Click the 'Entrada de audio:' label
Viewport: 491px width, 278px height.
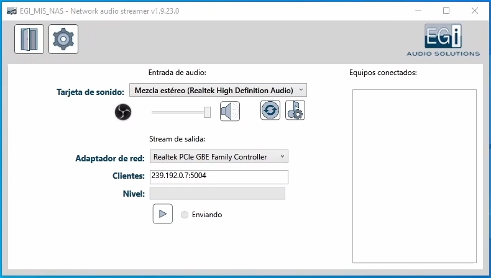[177, 73]
